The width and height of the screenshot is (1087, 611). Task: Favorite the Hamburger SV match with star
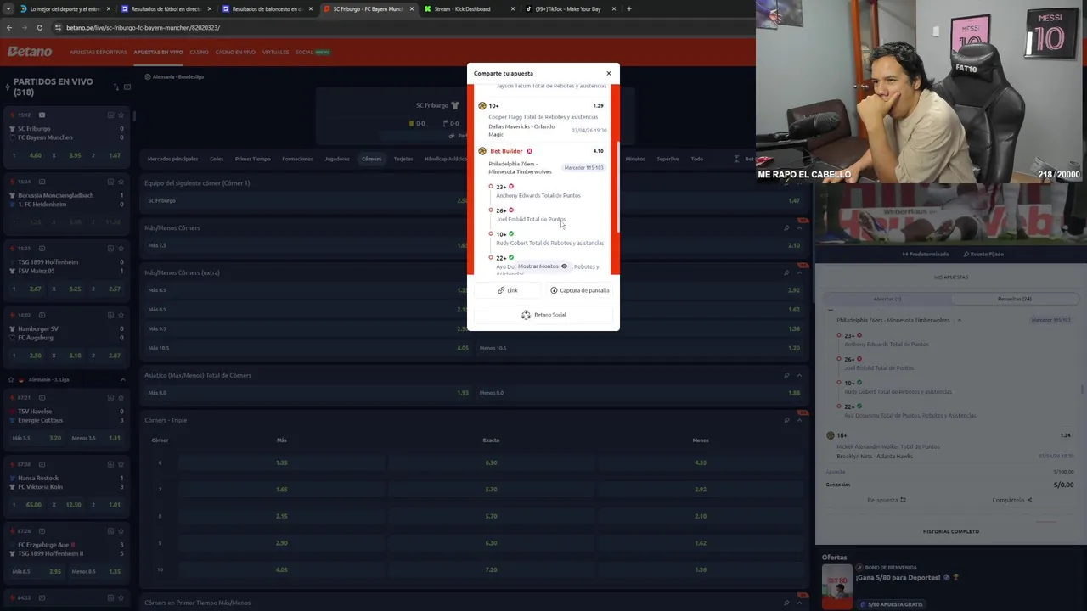tap(121, 315)
